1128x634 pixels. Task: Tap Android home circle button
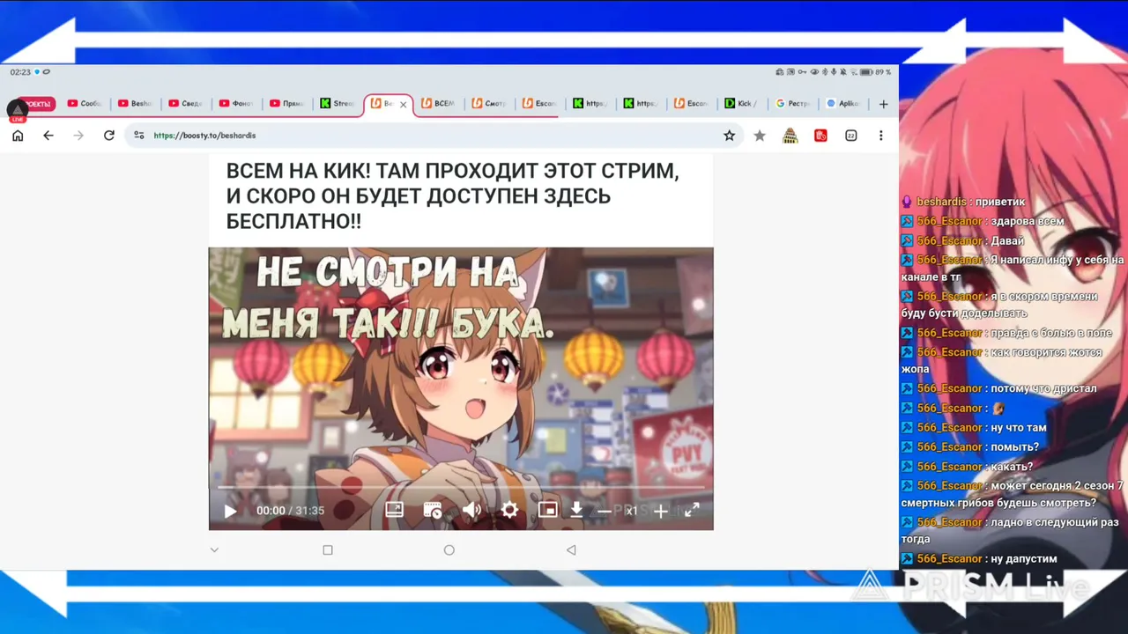click(449, 550)
